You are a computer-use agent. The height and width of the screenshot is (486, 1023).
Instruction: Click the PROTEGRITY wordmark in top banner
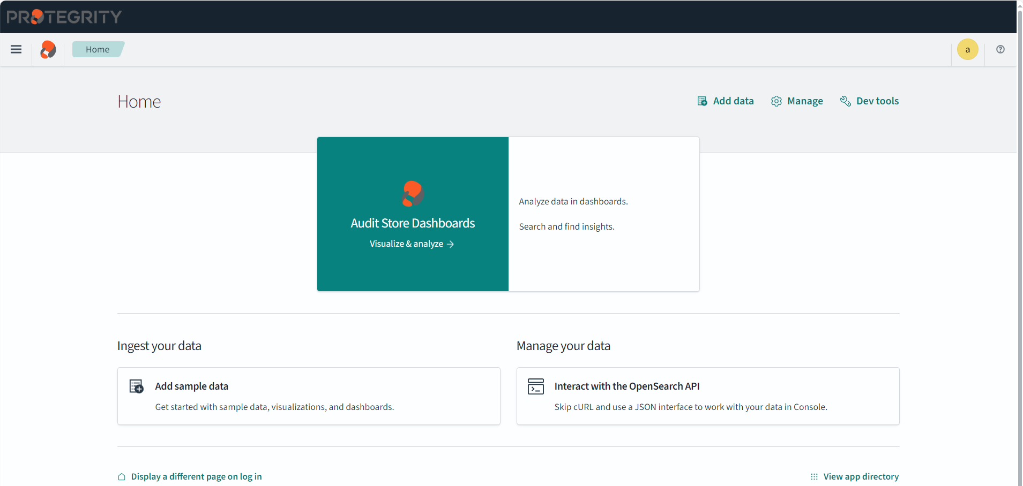pyautogui.click(x=64, y=17)
